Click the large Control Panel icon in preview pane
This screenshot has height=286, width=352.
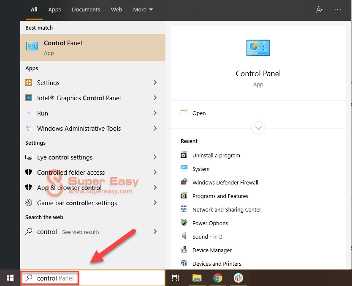pos(258,48)
